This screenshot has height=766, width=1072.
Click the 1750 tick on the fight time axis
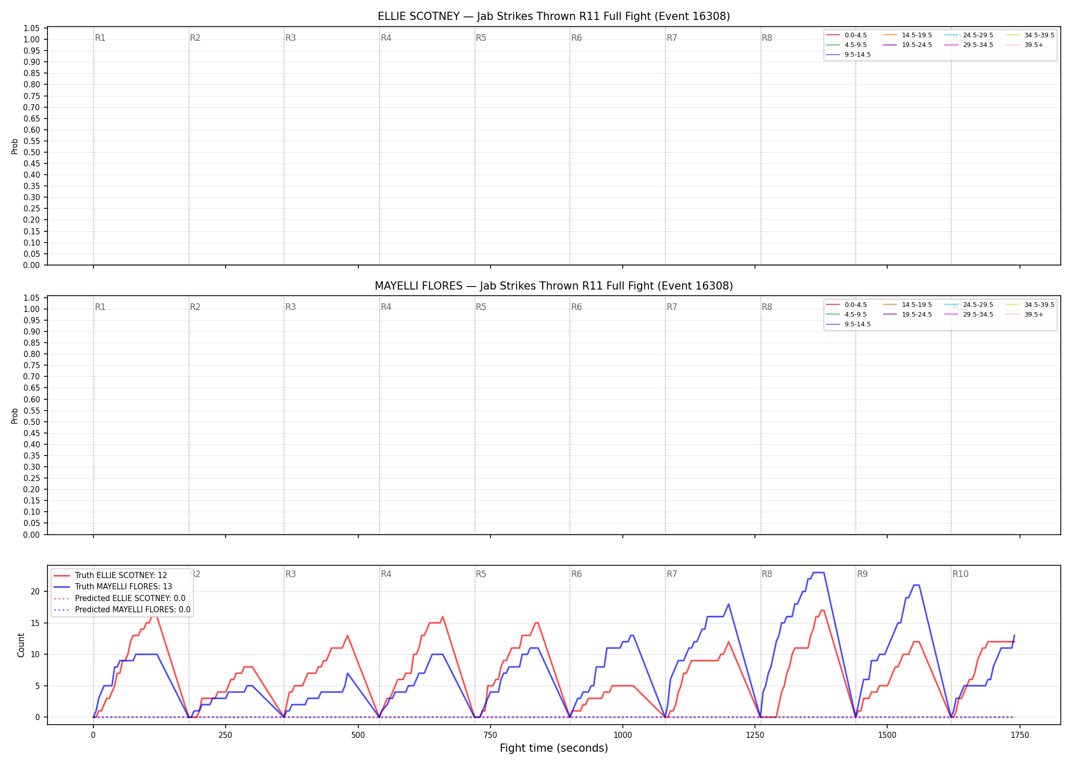tap(1020, 735)
